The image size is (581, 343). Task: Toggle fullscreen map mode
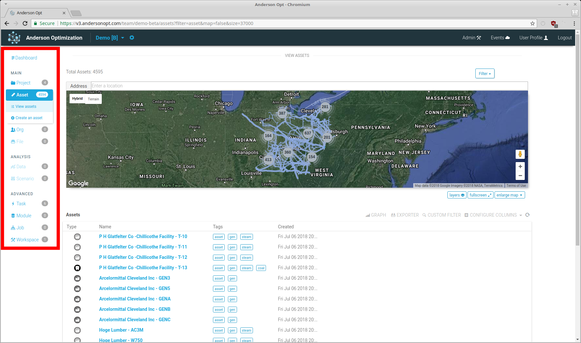[x=480, y=195]
